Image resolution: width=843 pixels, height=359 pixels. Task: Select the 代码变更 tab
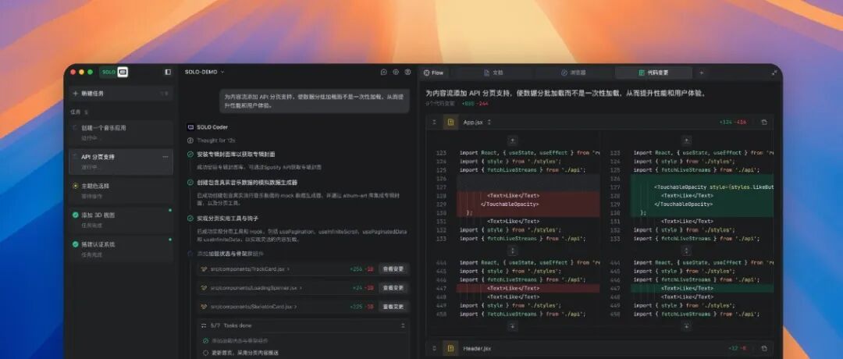coord(653,73)
